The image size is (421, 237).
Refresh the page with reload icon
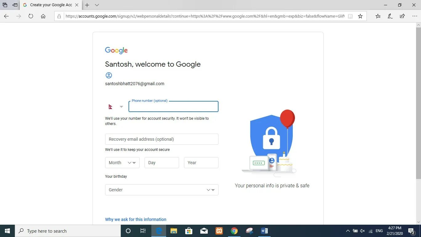point(31,16)
